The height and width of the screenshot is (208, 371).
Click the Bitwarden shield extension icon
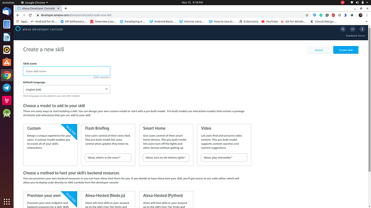tap(315, 15)
